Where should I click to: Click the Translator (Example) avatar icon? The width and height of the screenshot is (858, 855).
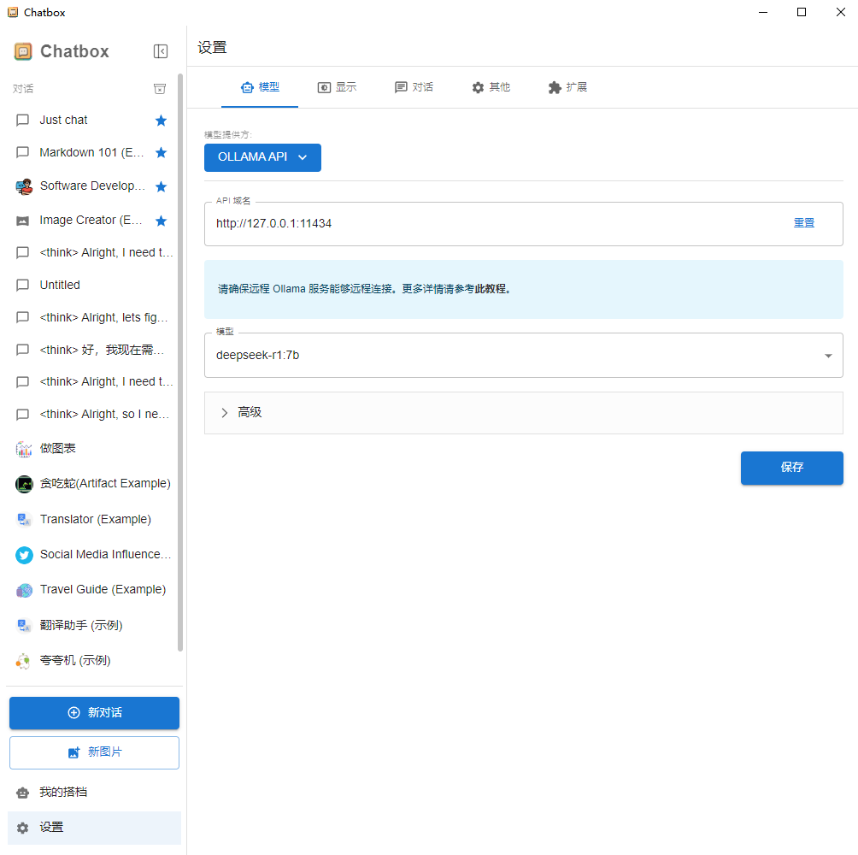pyautogui.click(x=24, y=520)
